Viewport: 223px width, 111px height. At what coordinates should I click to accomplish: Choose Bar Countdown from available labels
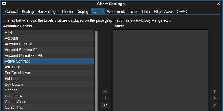point(49,73)
